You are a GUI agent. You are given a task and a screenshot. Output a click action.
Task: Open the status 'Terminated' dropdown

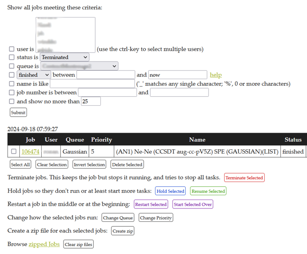click(64, 57)
